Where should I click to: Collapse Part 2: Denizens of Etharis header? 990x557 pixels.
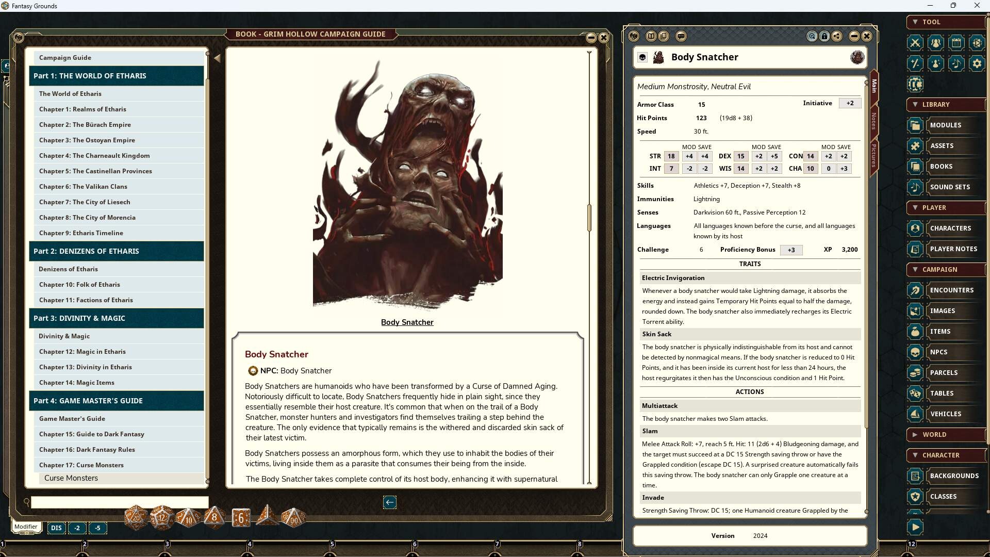[x=117, y=251]
